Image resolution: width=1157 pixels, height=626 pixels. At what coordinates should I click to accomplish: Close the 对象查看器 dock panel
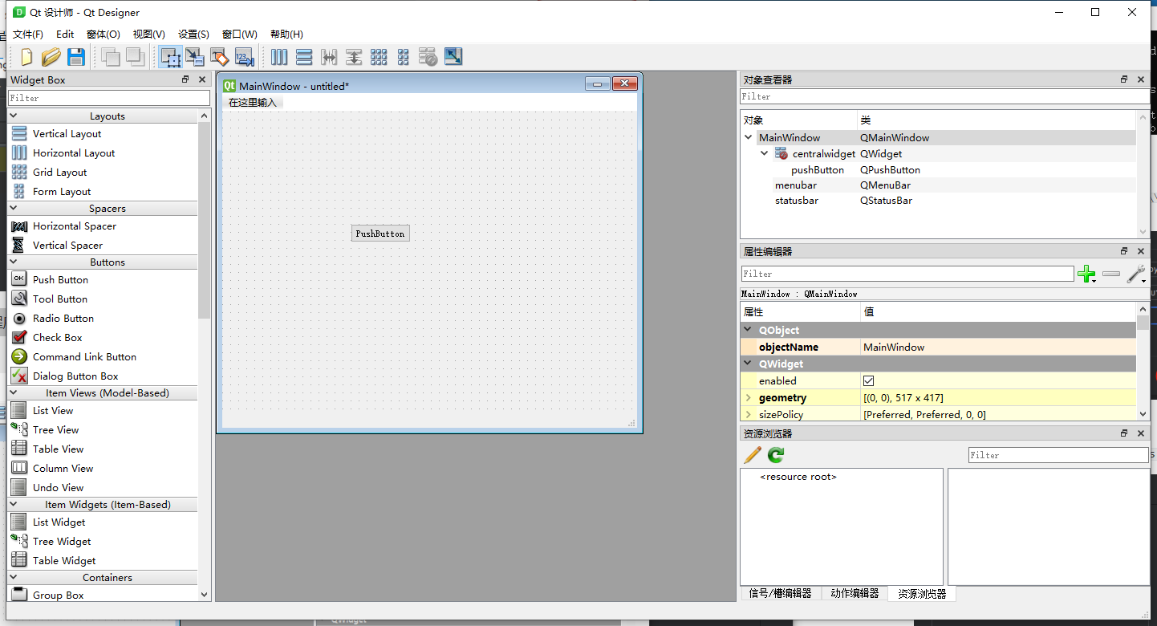[1141, 79]
